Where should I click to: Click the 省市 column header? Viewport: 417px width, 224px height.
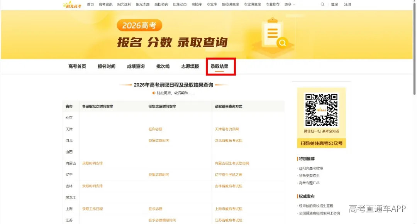click(69, 106)
